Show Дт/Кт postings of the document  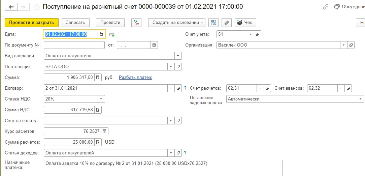coord(136,23)
